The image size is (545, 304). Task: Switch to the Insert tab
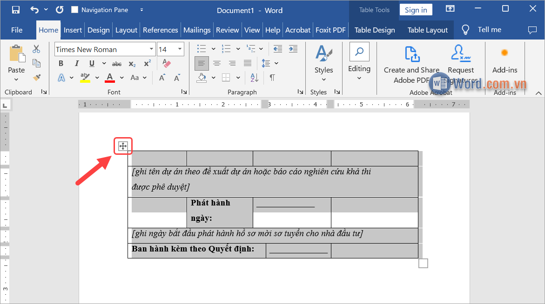(x=73, y=30)
